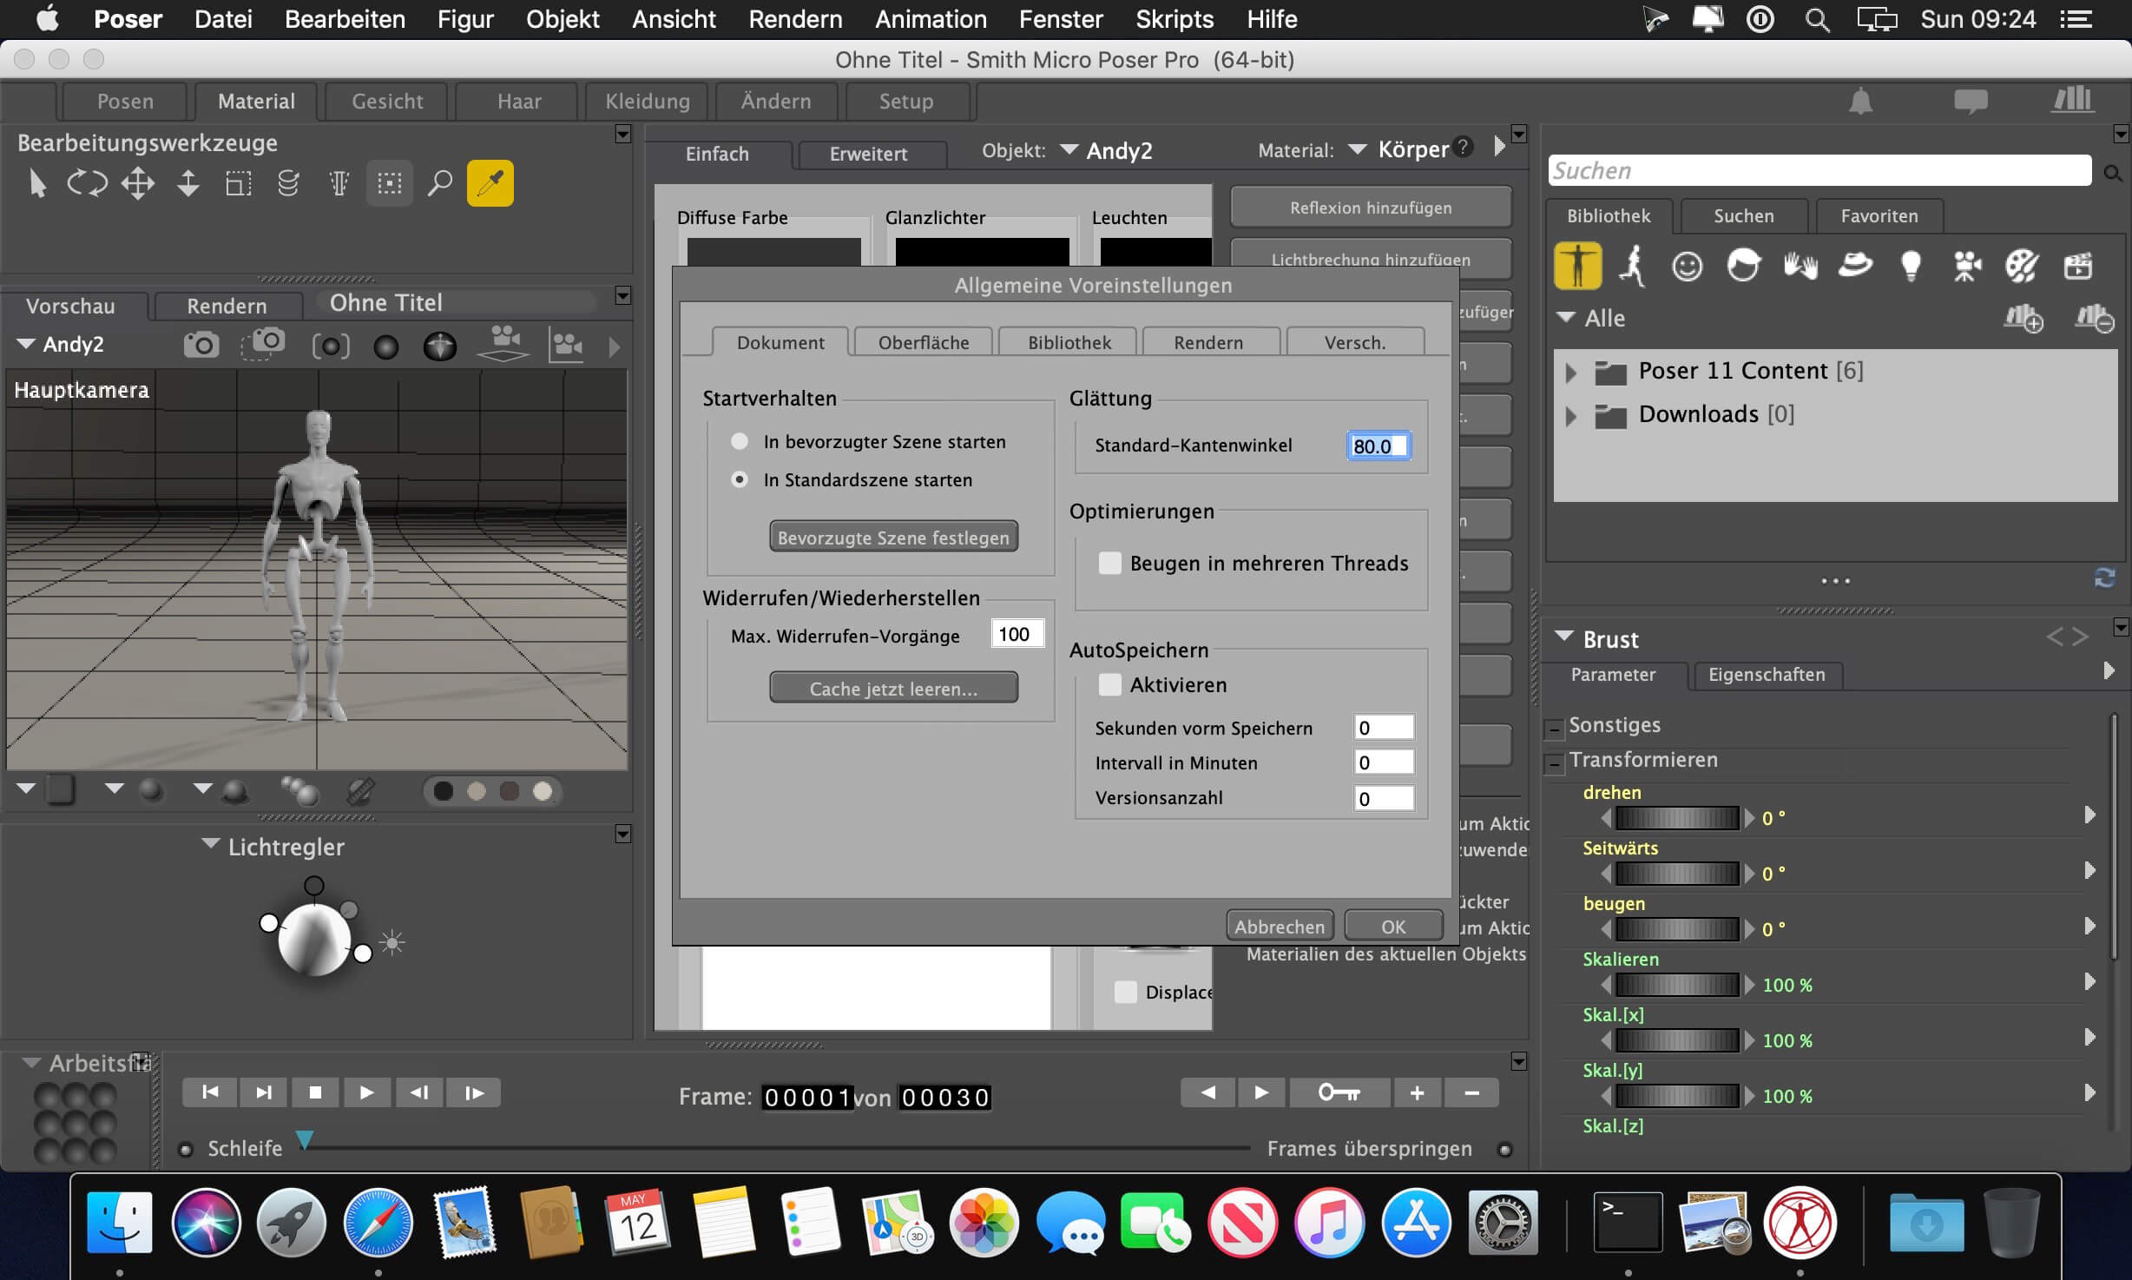Image resolution: width=2132 pixels, height=1280 pixels.
Task: Open the Skripts menu in menu bar
Action: click(x=1175, y=19)
